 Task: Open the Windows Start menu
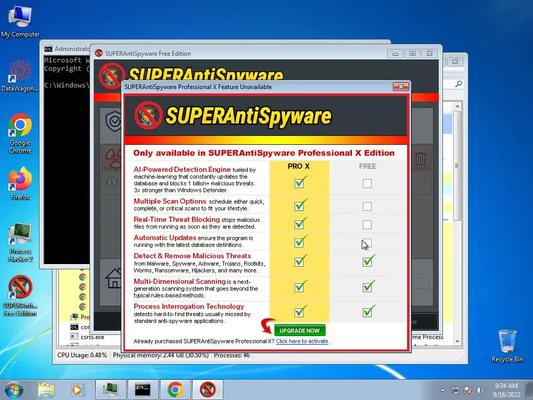14,390
